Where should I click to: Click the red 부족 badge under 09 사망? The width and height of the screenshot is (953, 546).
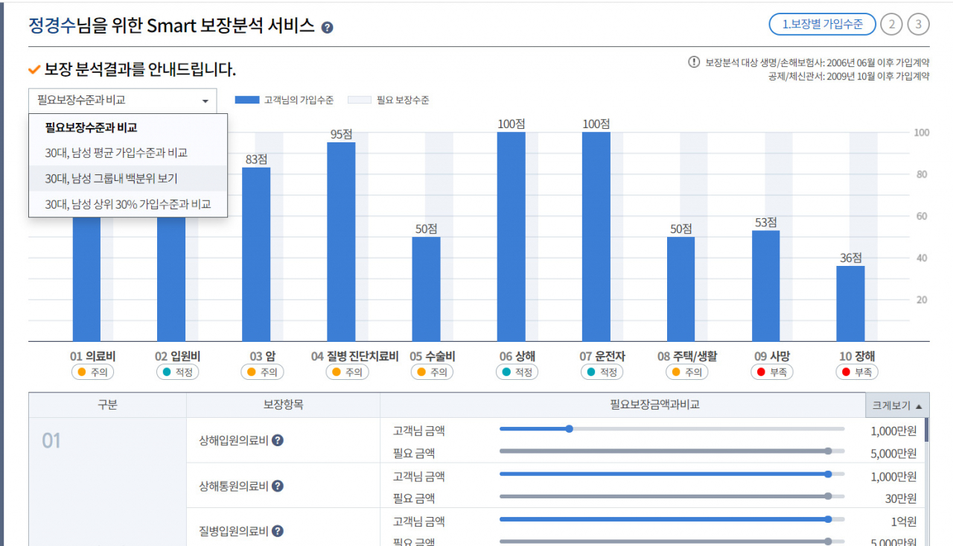pos(771,372)
